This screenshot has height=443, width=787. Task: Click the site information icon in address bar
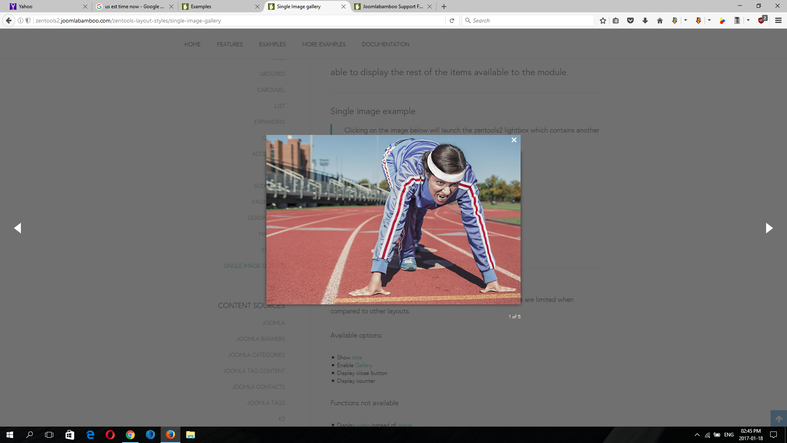pos(20,21)
